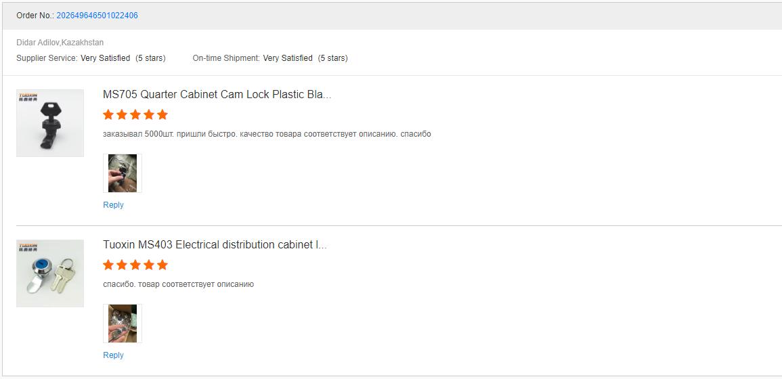The image size is (782, 379).
Task: Click the third star of the MS705 rating
Action: pyautogui.click(x=135, y=115)
